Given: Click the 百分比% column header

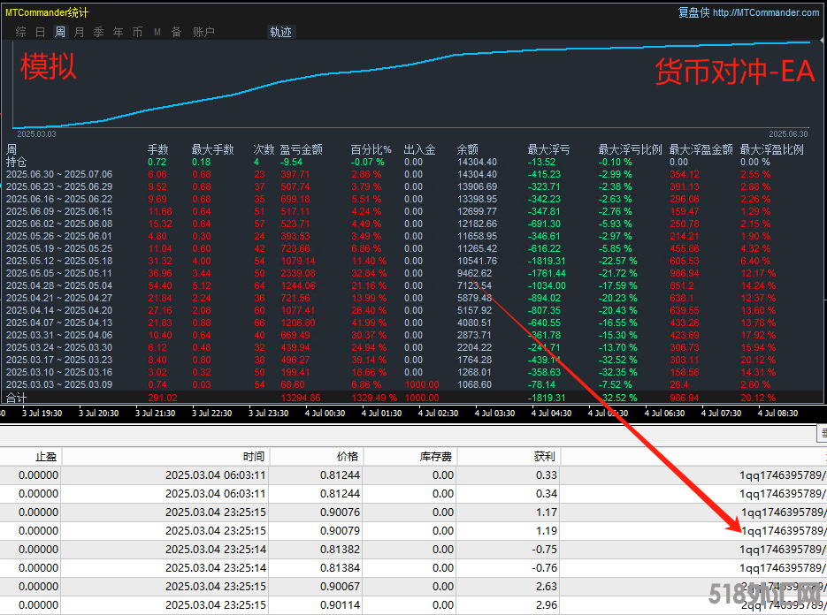Looking at the screenshot, I should point(371,149).
